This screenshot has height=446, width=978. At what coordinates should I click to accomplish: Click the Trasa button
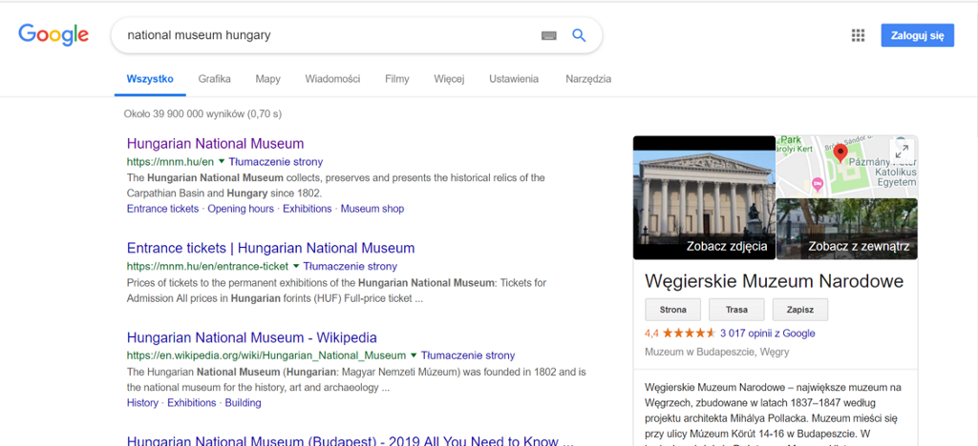(x=736, y=309)
